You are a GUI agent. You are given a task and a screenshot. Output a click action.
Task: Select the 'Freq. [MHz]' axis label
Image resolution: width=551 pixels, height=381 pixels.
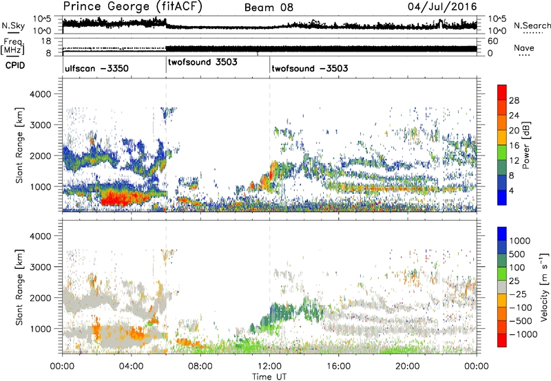[x=13, y=46]
